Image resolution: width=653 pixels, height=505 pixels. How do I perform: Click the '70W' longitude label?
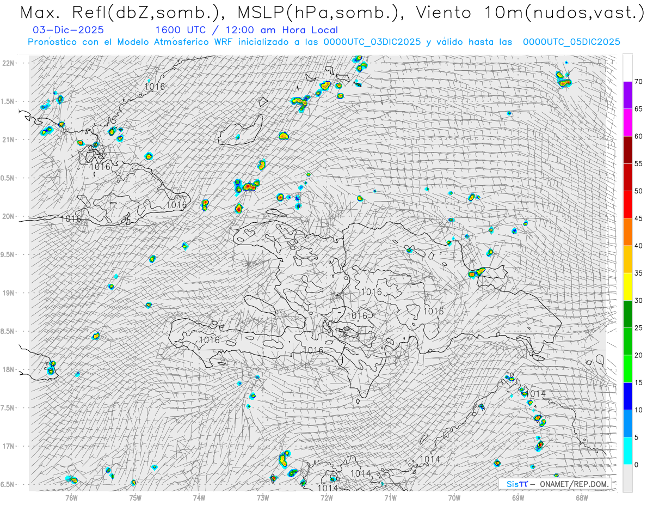[x=454, y=497]
